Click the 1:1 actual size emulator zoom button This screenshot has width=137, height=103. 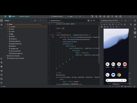tap(130, 79)
